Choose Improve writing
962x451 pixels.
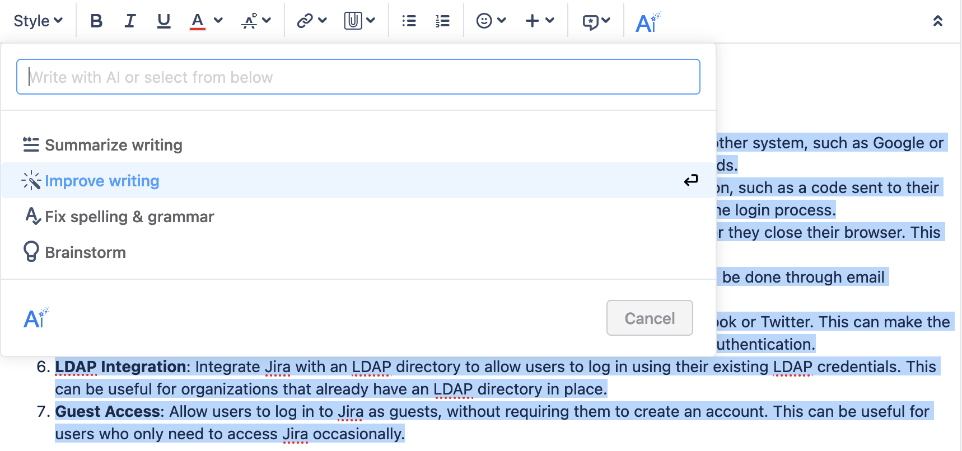click(358, 181)
